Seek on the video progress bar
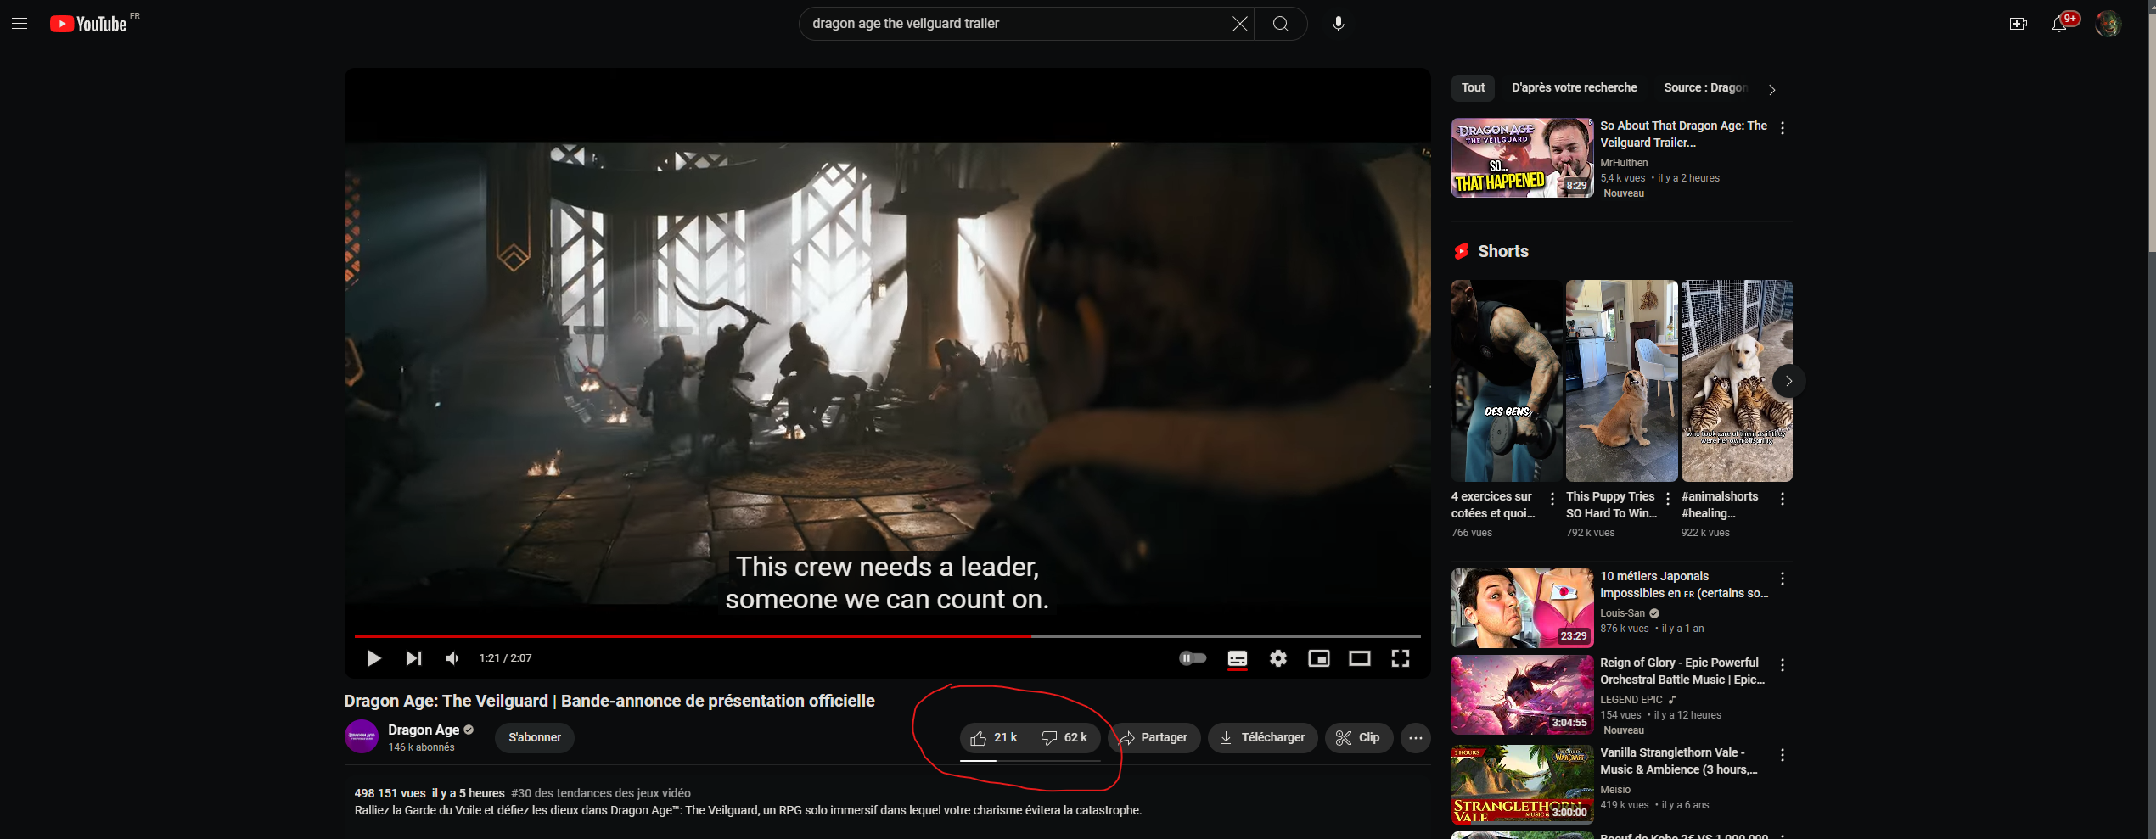The image size is (2156, 839). [887, 635]
